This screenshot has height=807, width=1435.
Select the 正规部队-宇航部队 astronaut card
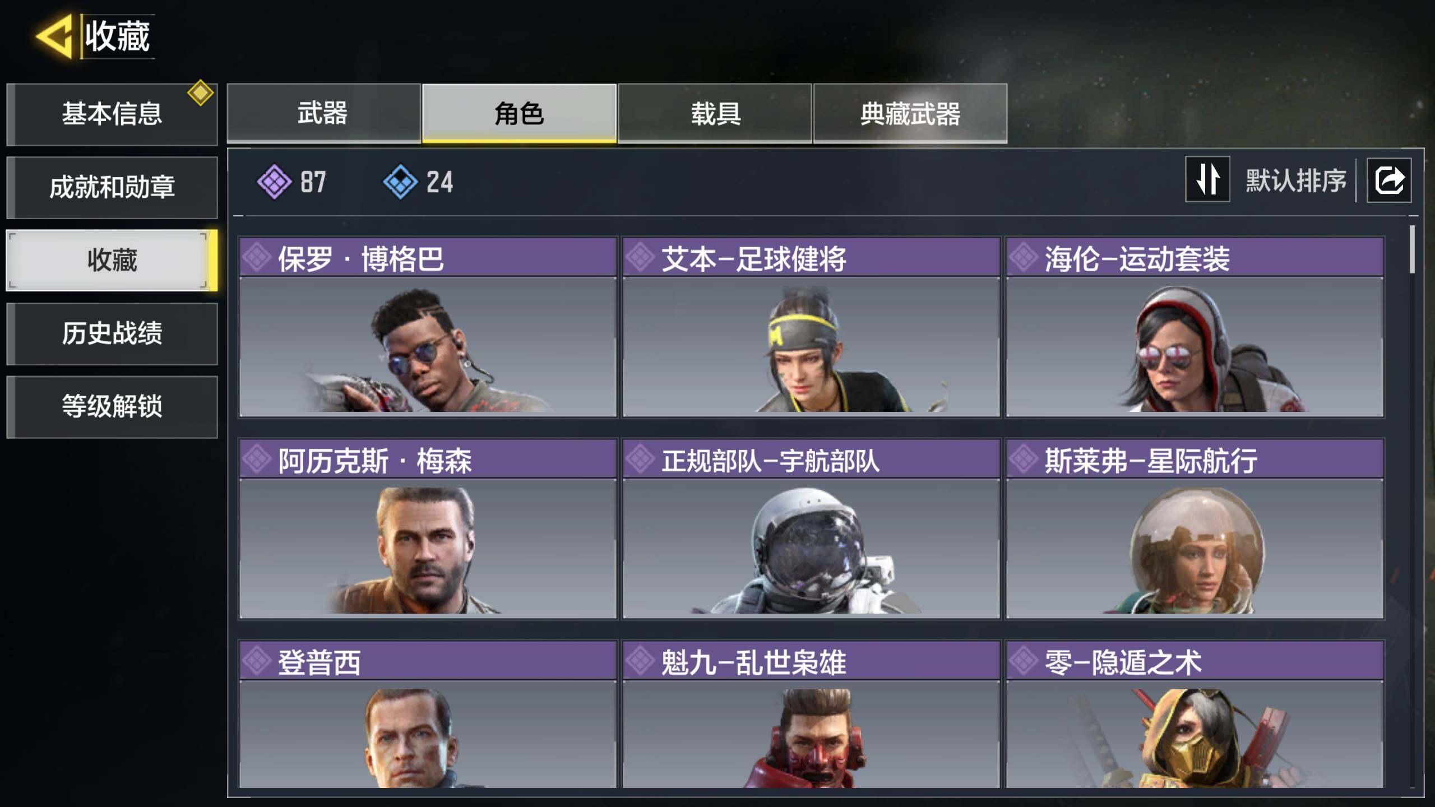pos(811,529)
